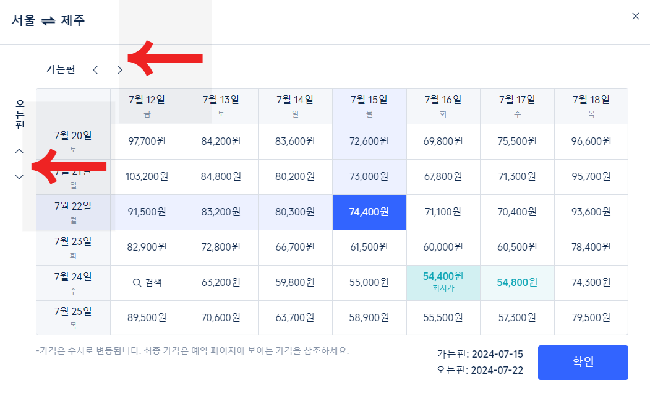Select the 7월 18일 departure column header

tap(591, 105)
